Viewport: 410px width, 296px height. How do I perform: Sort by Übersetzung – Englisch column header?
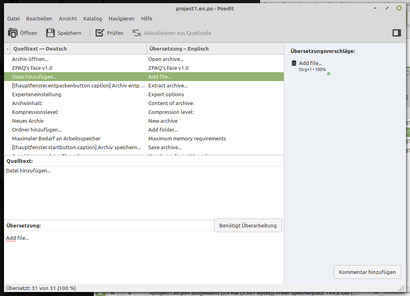point(215,49)
